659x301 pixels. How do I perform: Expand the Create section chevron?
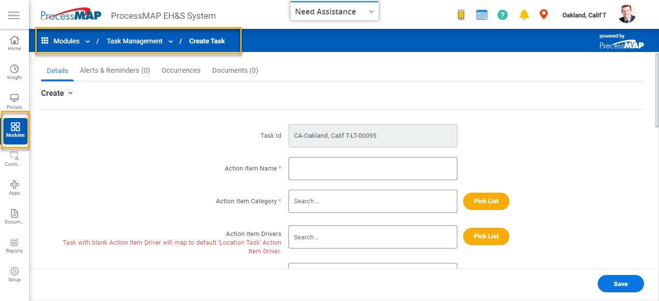[x=70, y=93]
